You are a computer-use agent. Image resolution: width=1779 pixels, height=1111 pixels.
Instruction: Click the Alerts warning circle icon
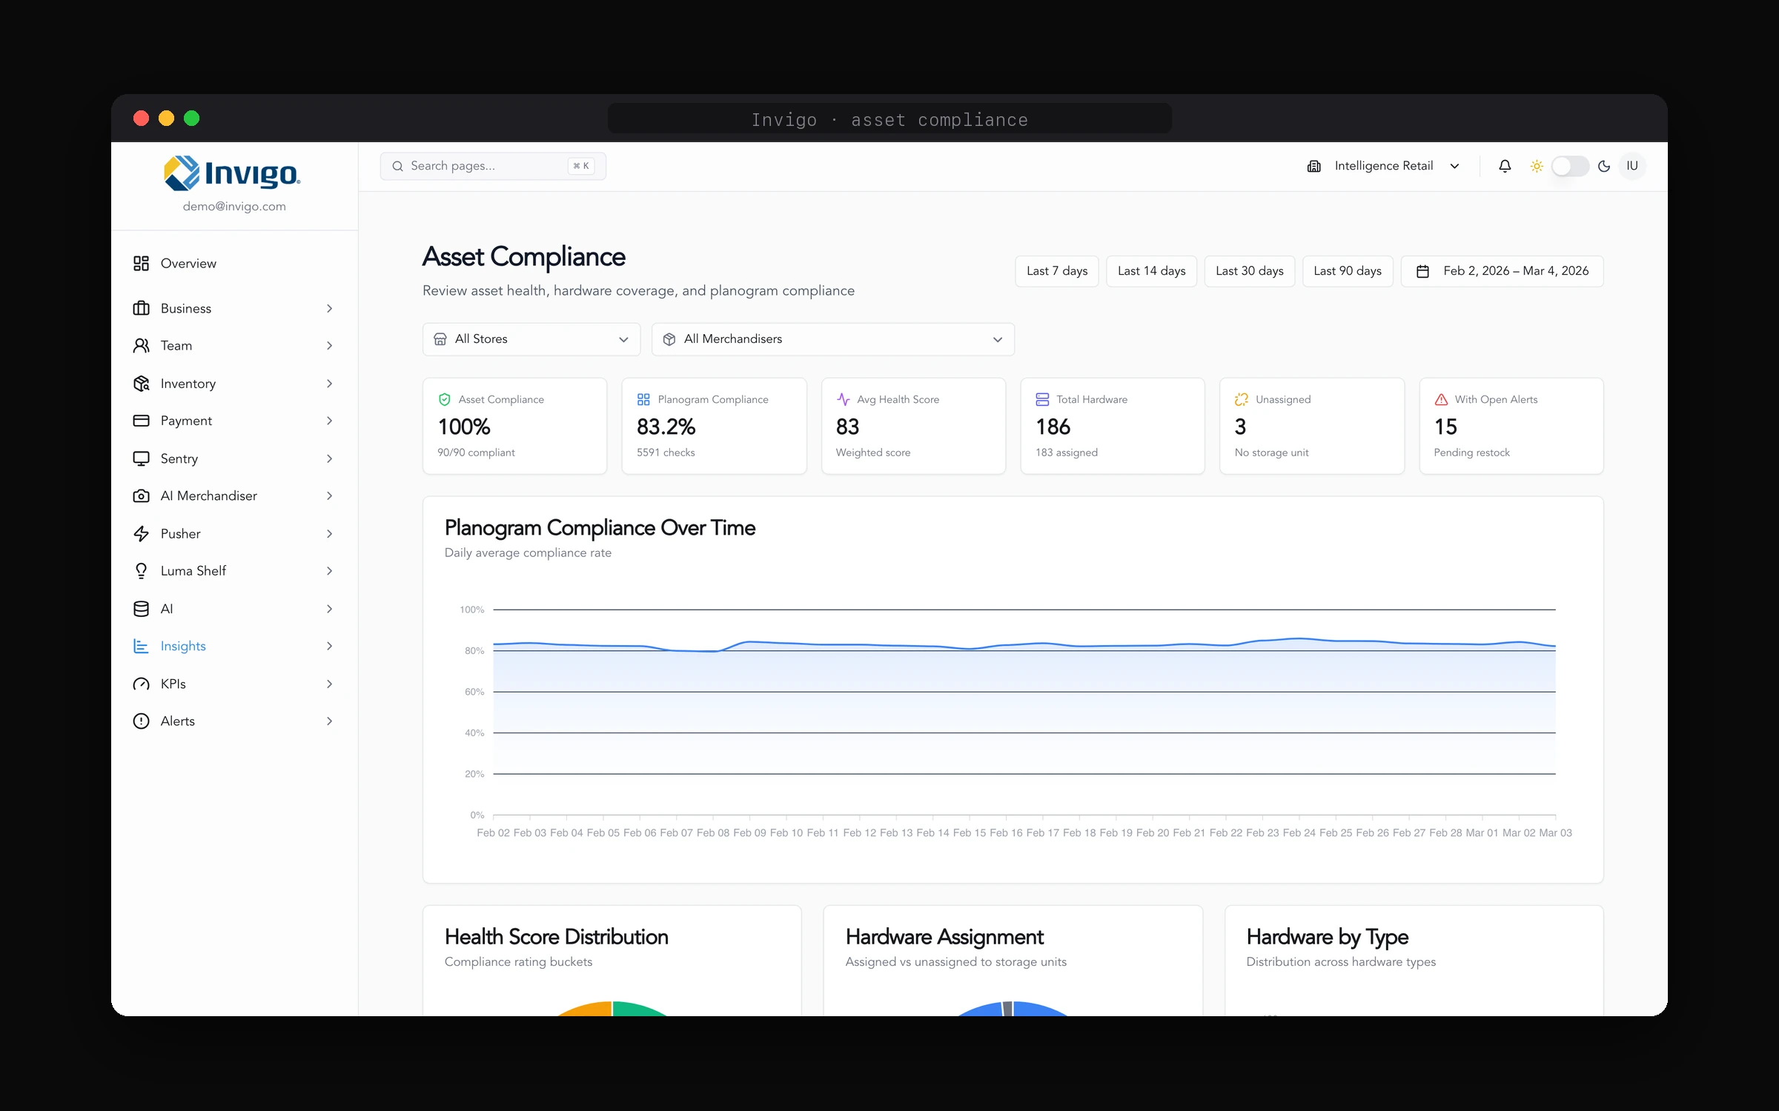click(141, 721)
